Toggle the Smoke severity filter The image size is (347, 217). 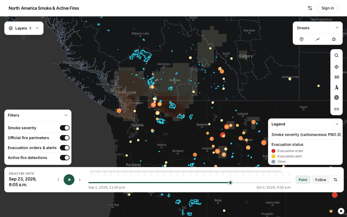click(x=65, y=128)
